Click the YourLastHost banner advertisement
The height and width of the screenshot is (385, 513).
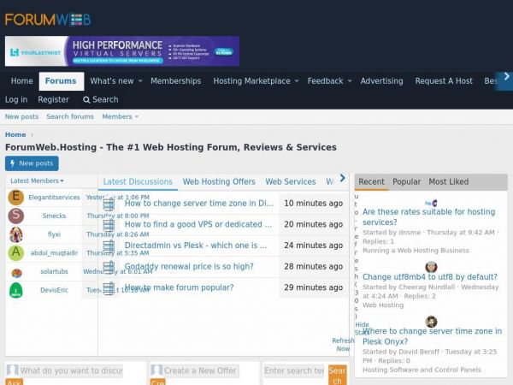(122, 51)
